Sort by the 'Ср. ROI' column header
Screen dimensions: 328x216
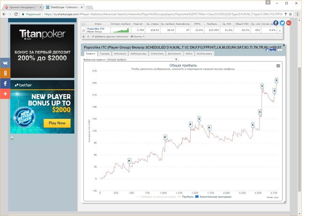226,24
